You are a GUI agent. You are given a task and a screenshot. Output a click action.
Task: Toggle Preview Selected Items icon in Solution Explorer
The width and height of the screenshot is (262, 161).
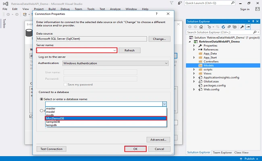(x=248, y=27)
